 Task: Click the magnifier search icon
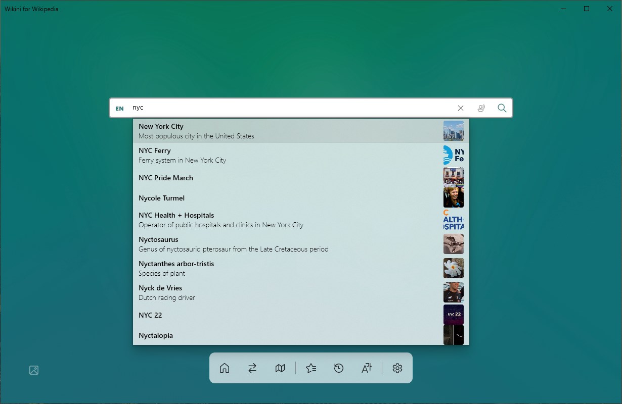tap(502, 108)
